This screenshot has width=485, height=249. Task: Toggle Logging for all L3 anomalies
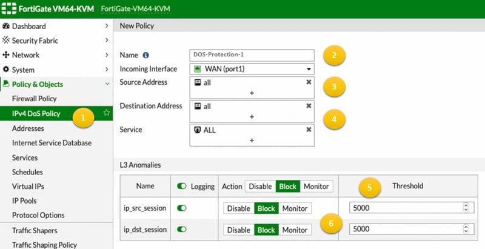pos(181,186)
